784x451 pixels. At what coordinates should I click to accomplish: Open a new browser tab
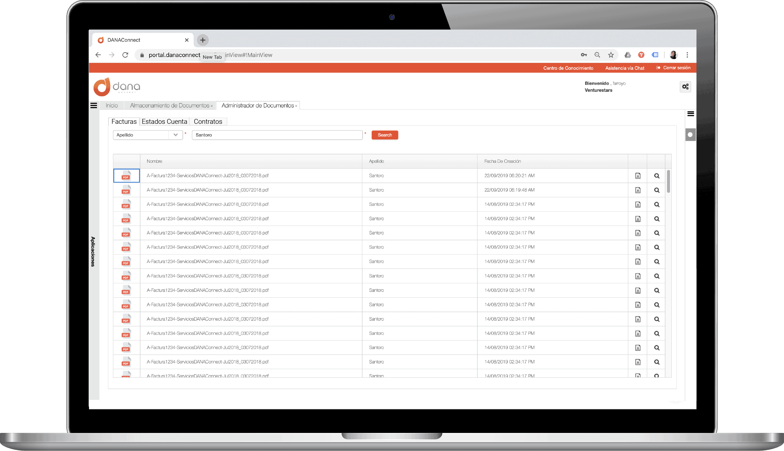coord(203,40)
